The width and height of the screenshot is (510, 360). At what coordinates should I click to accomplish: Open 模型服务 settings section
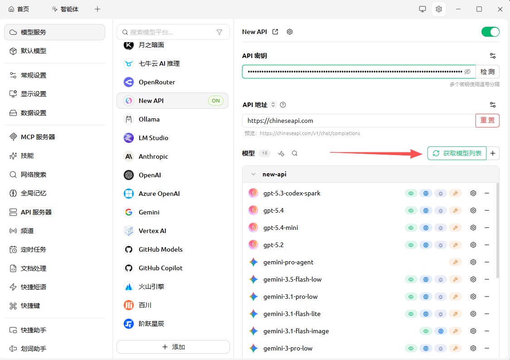click(55, 32)
